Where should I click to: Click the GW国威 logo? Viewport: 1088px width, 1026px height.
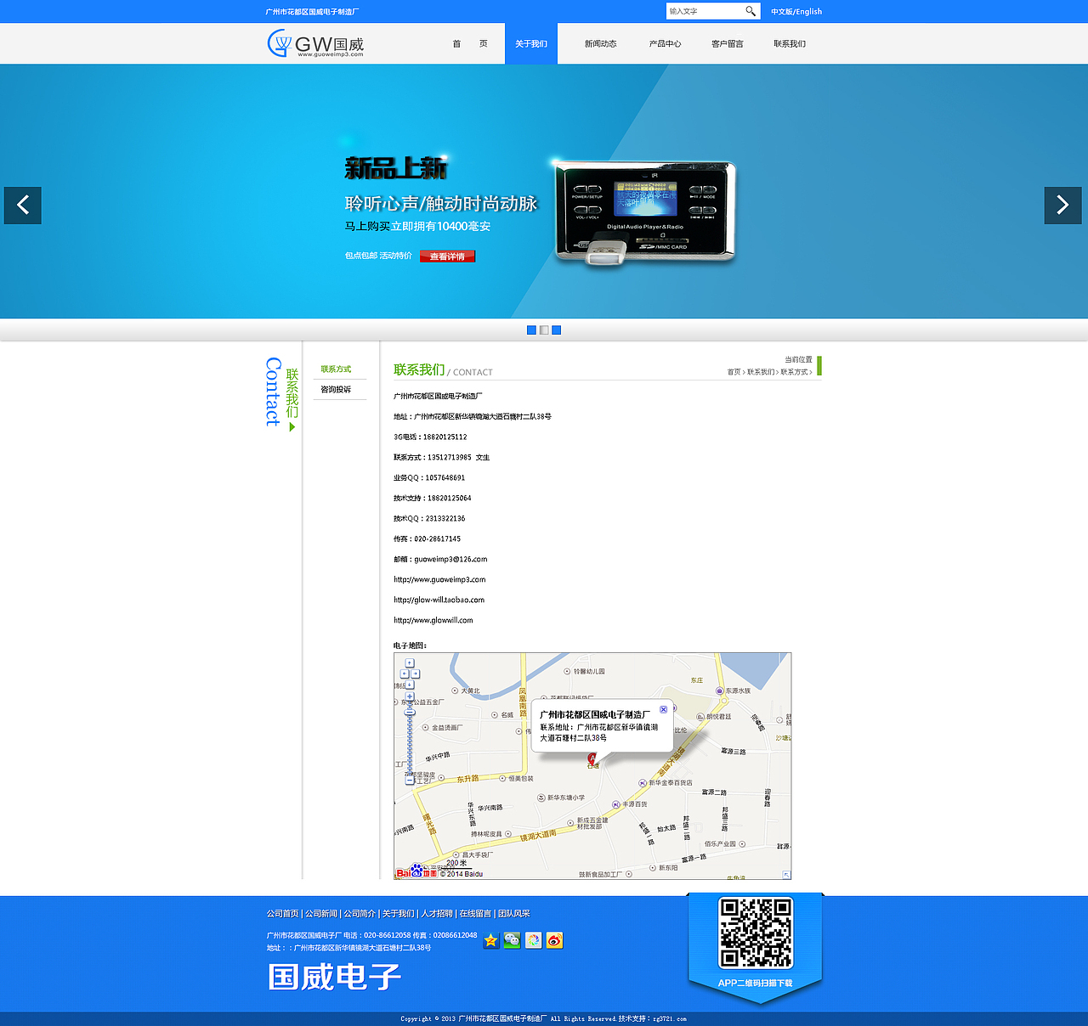click(315, 43)
